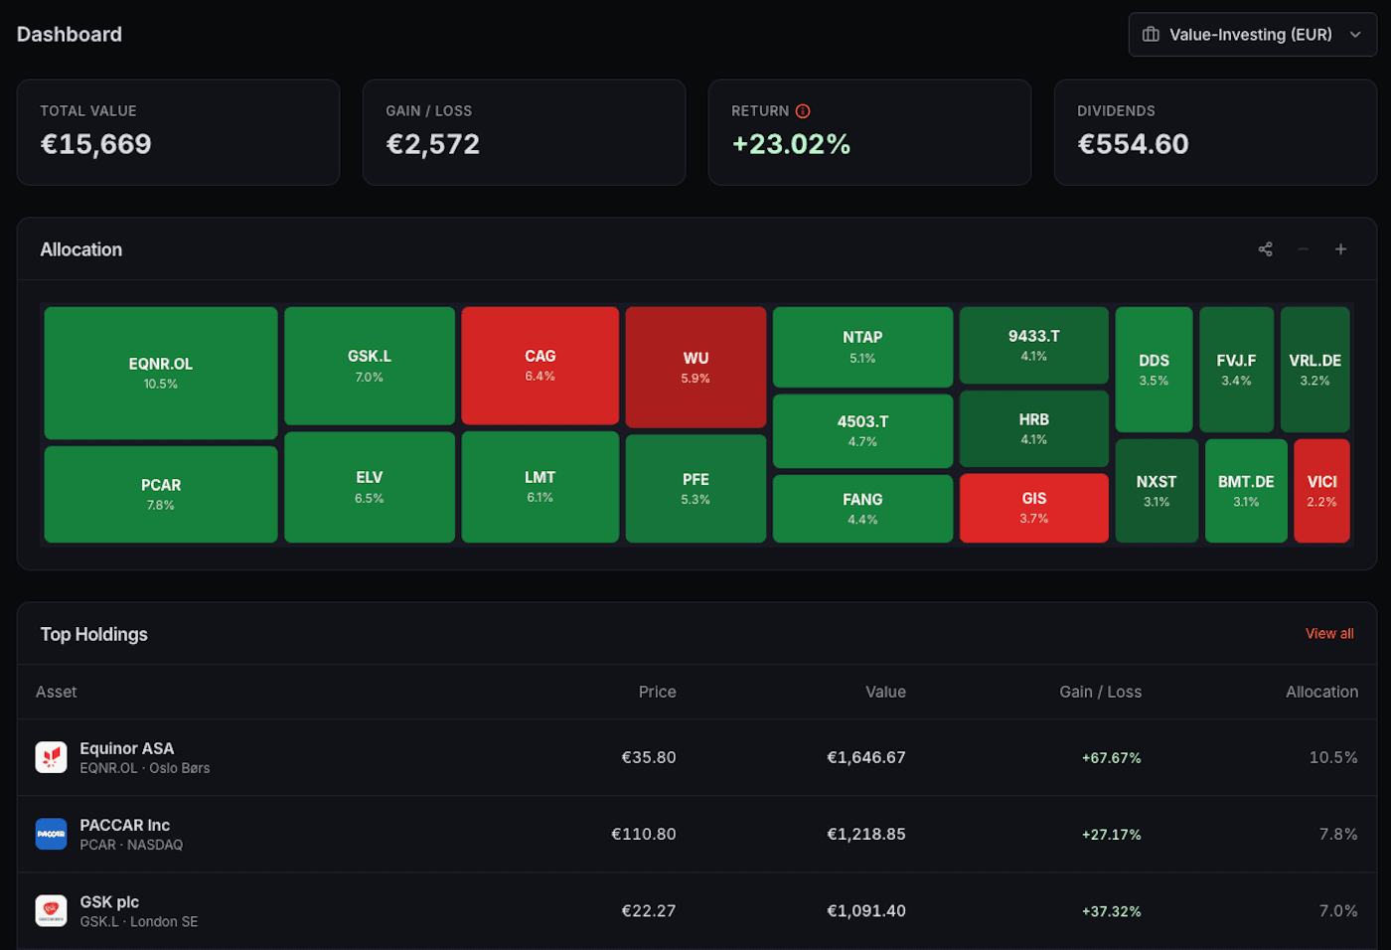The height and width of the screenshot is (950, 1391).
Task: Open the View all holdings link
Action: 1329,634
